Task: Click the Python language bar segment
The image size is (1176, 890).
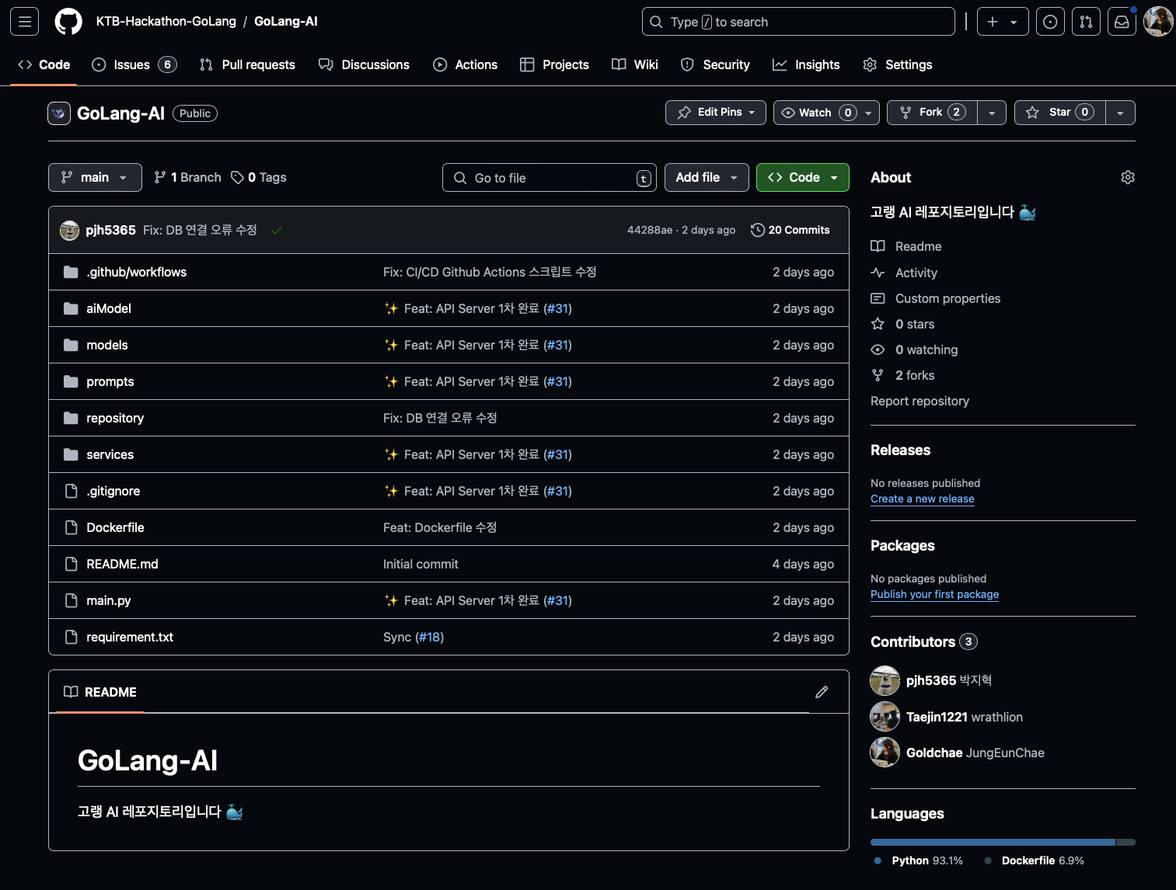Action: pos(993,842)
